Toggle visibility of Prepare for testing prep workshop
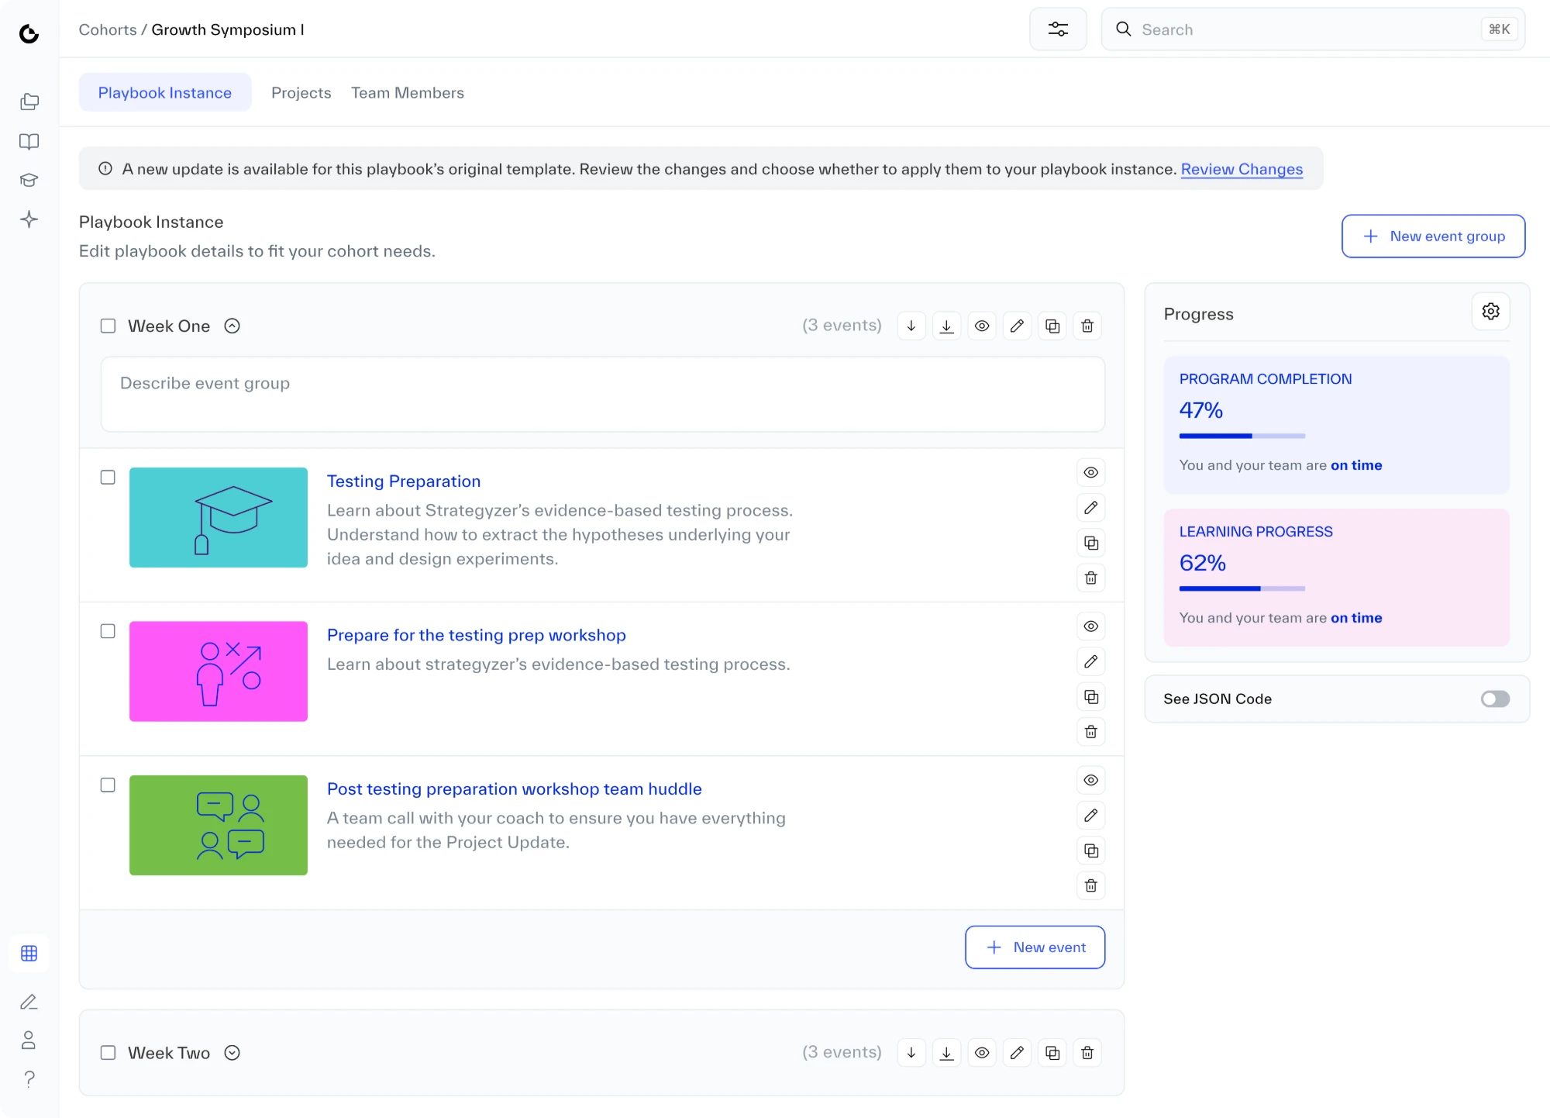1550x1118 pixels. [1090, 626]
